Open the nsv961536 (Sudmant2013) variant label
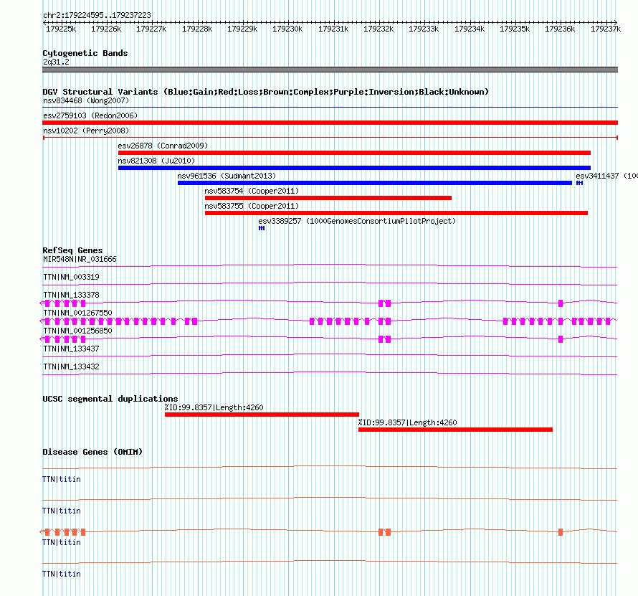 pos(227,176)
